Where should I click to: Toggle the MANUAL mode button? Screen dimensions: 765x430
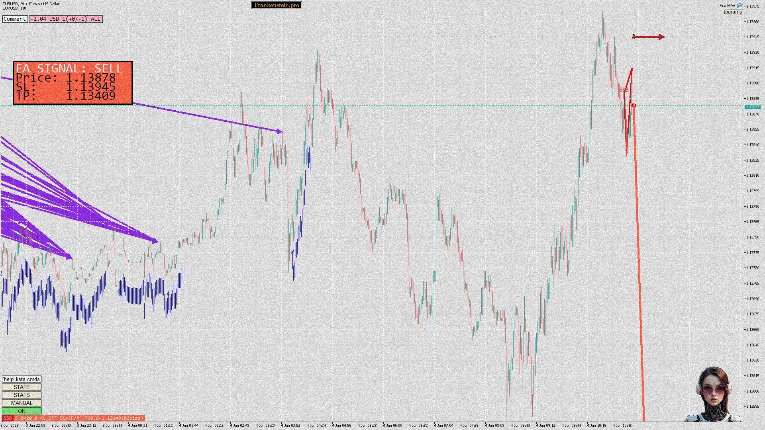pos(22,403)
